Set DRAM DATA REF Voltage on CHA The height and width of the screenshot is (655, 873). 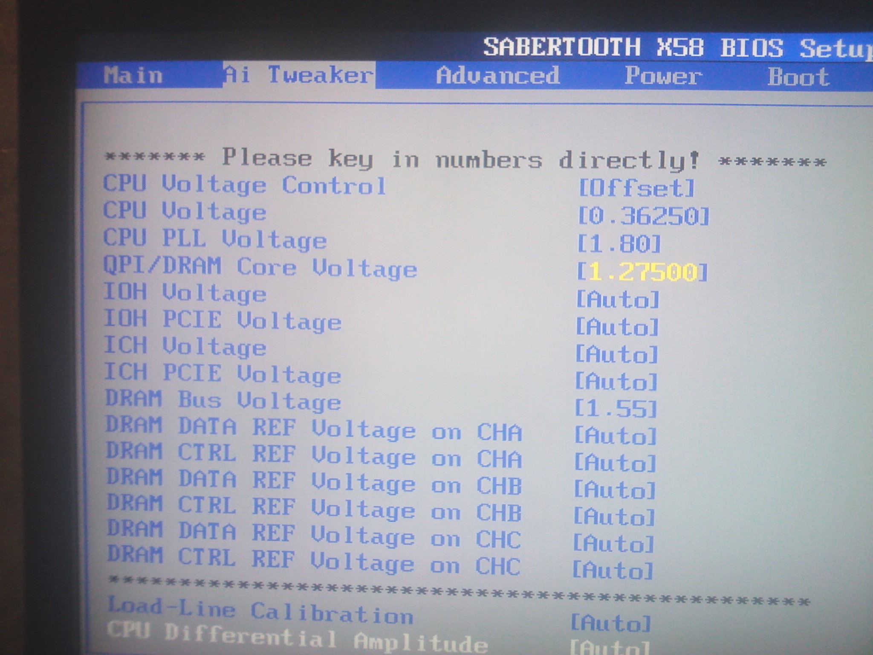point(615,436)
